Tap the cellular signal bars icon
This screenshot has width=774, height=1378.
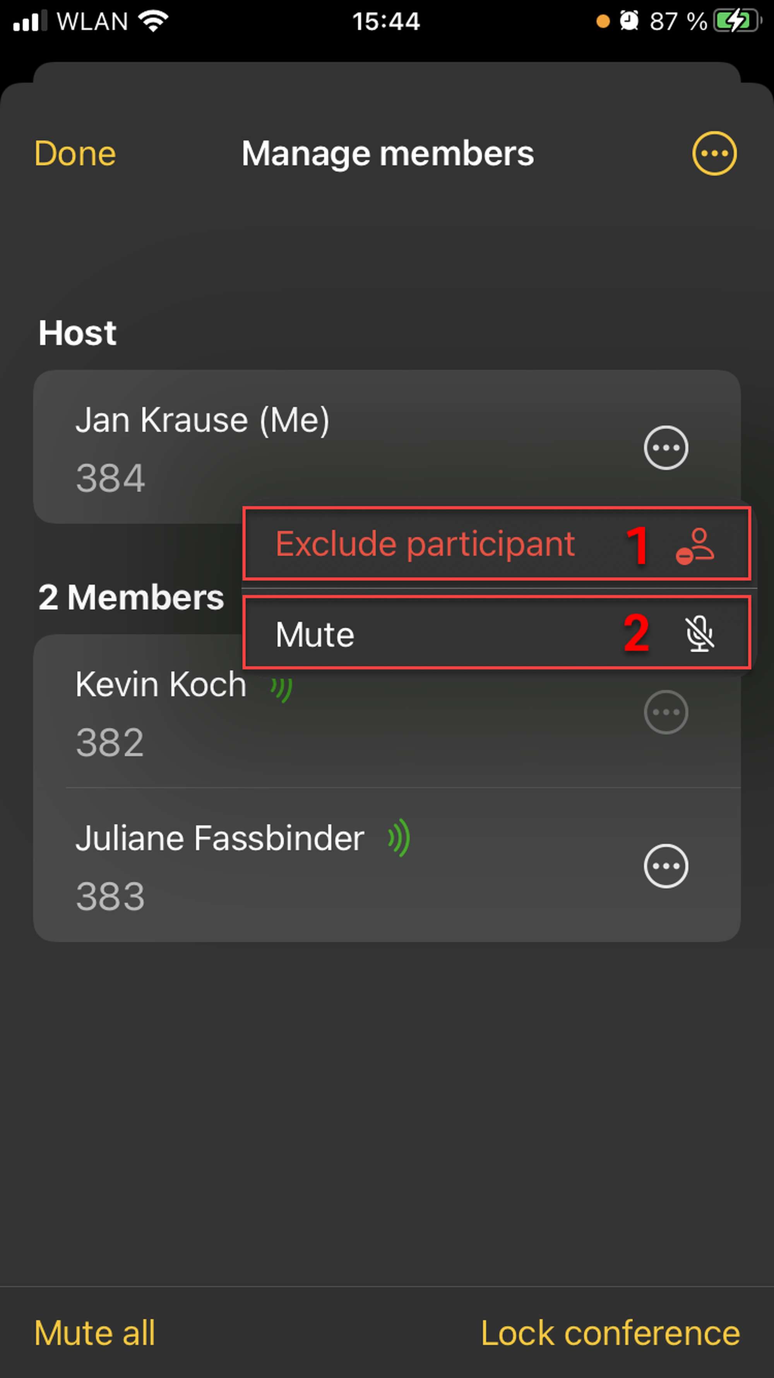pyautogui.click(x=30, y=21)
